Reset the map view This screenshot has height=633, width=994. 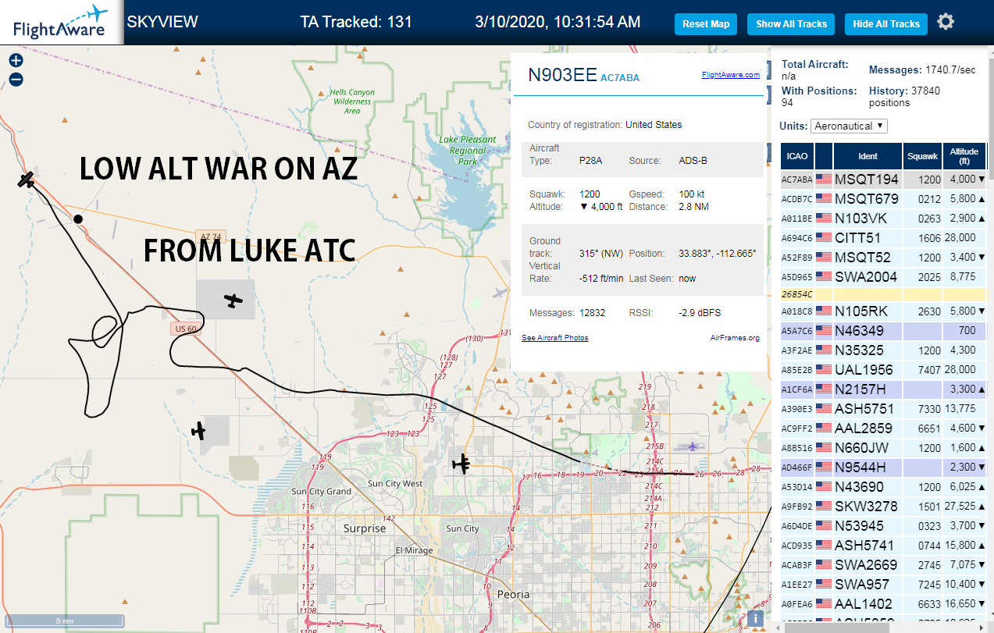[706, 24]
